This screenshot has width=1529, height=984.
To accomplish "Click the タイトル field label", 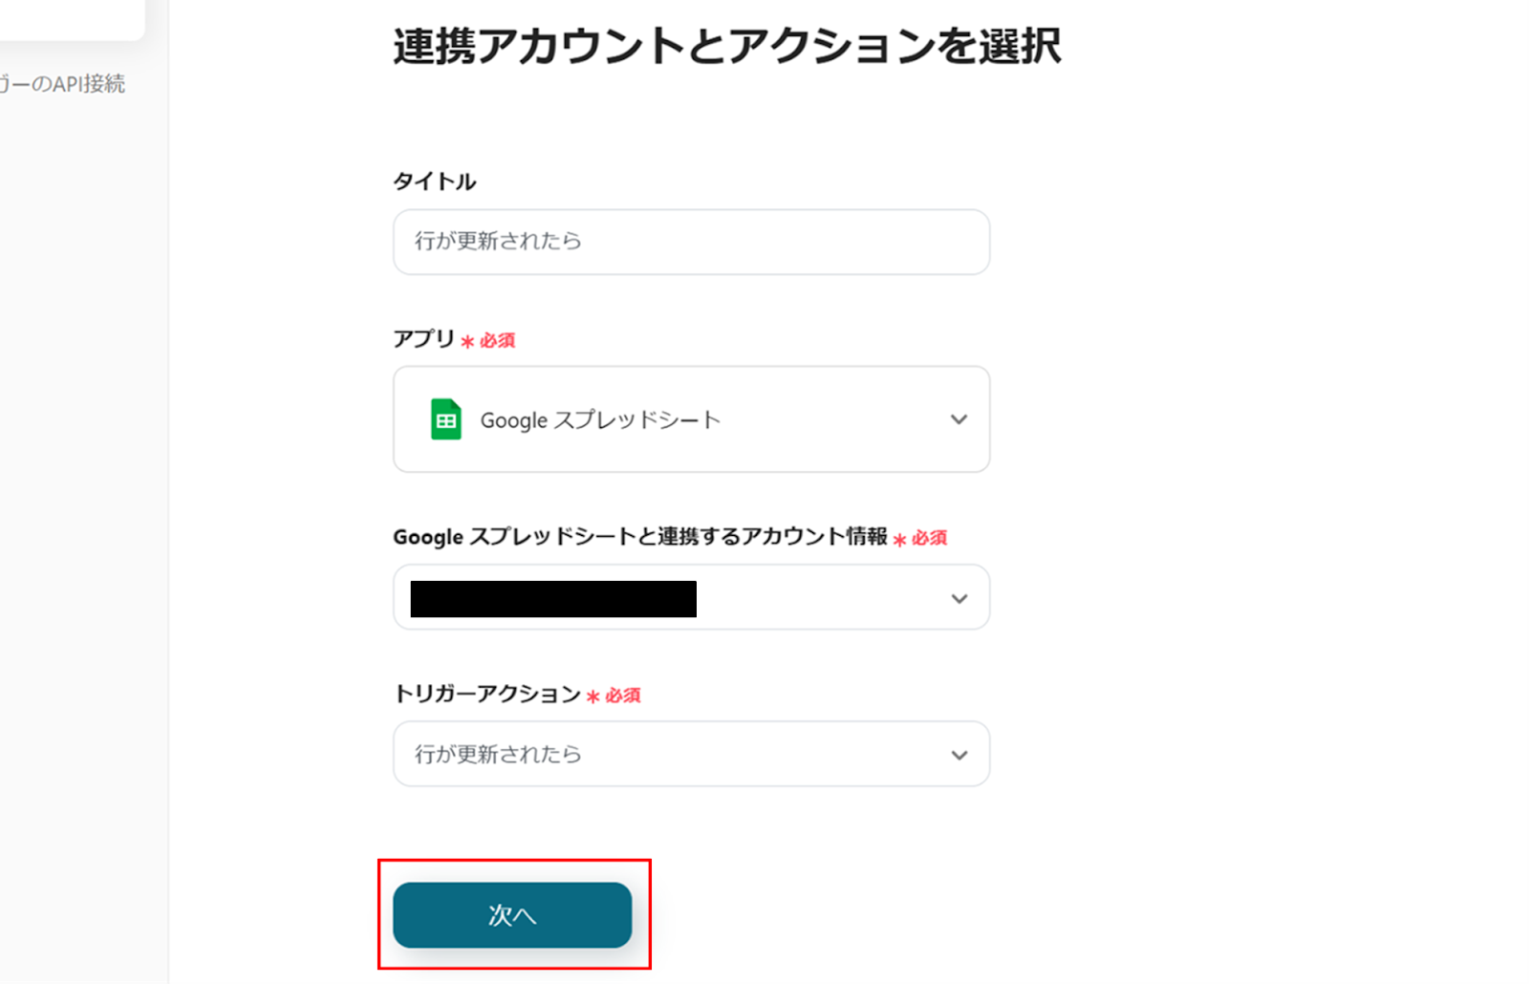I will (x=435, y=182).
